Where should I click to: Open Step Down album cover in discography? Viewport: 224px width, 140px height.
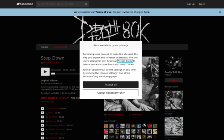(174, 100)
